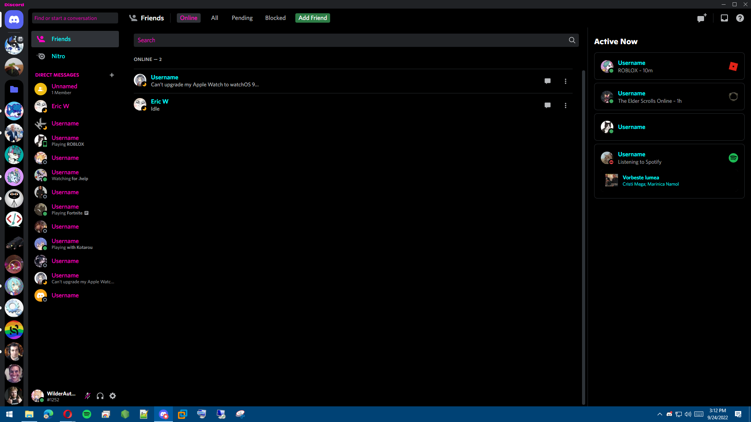Message Eric W via chat icon
The width and height of the screenshot is (751, 422).
click(x=548, y=105)
